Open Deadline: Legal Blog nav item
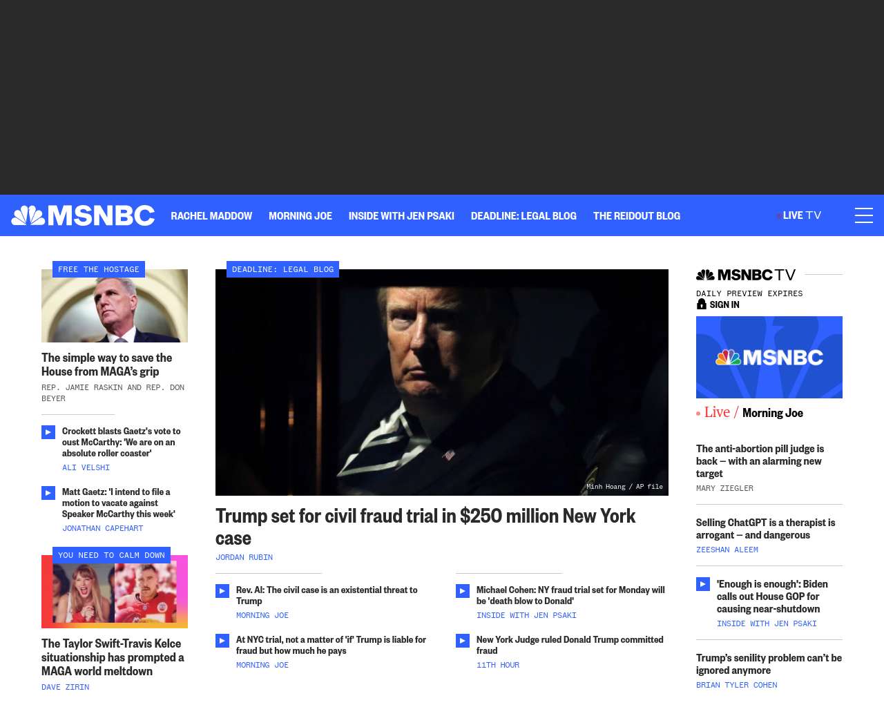Image resolution: width=884 pixels, height=707 pixels. 523,216
